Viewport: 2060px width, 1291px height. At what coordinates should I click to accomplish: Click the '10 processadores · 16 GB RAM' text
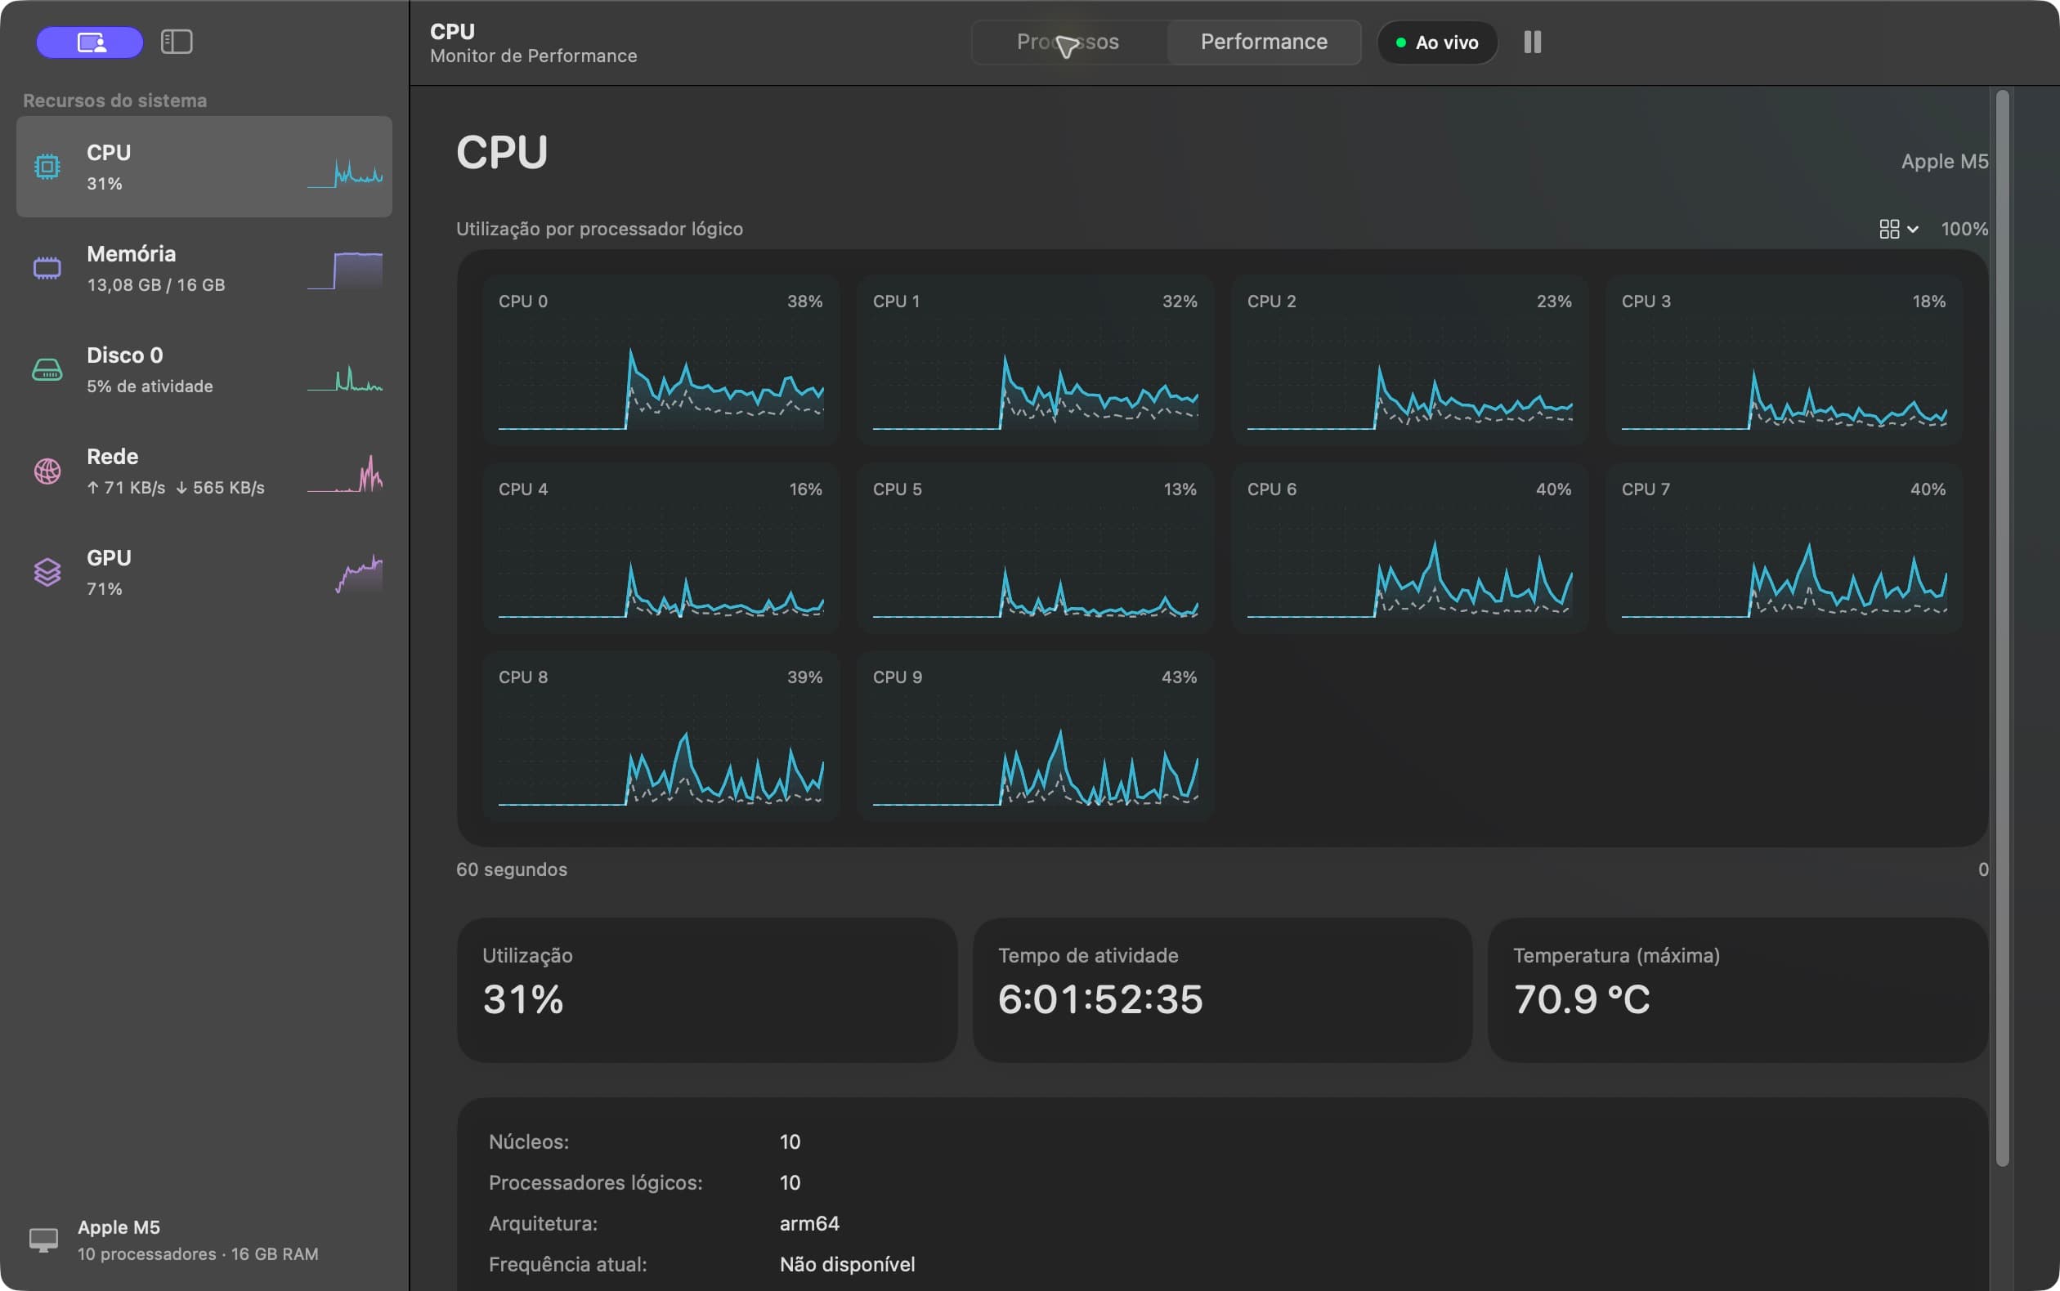pyautogui.click(x=198, y=1253)
